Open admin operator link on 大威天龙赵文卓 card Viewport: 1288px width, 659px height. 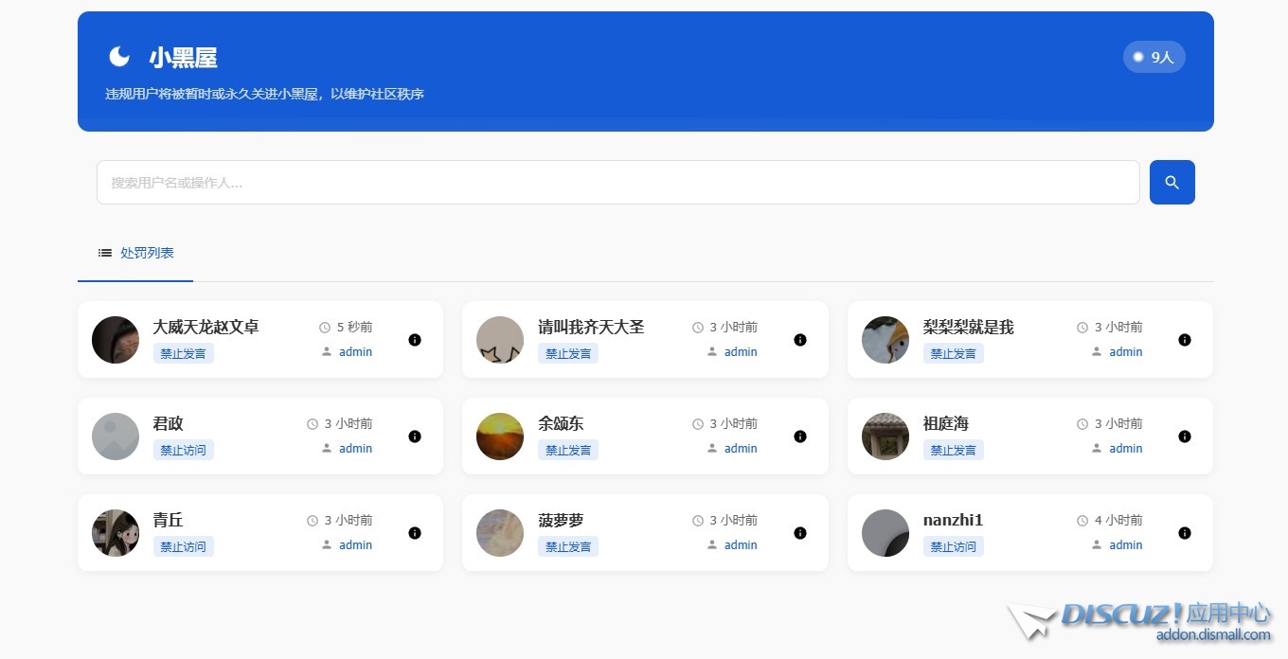pyautogui.click(x=355, y=352)
